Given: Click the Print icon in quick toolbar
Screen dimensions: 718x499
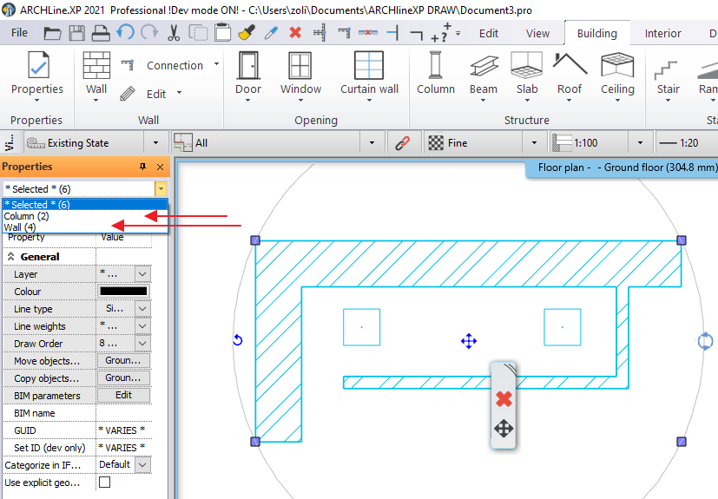Looking at the screenshot, I should 101,33.
